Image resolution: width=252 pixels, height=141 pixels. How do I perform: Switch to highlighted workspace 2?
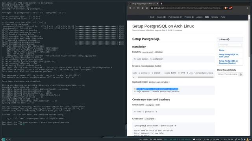(4, 139)
